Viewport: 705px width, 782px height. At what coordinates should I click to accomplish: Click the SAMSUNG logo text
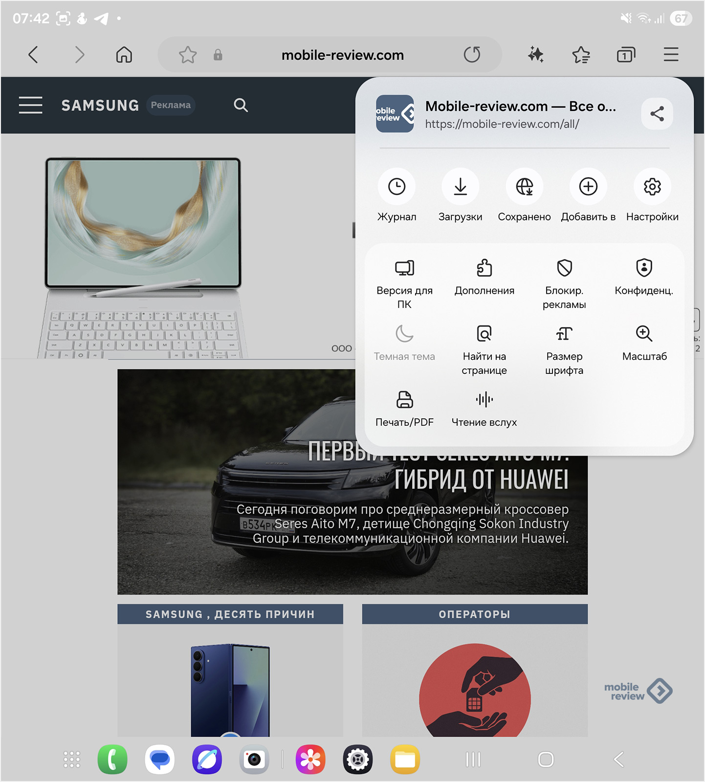point(100,105)
